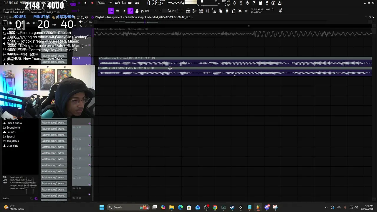Open project info circle icon
This screenshot has height=212, width=377.
tap(273, 3)
